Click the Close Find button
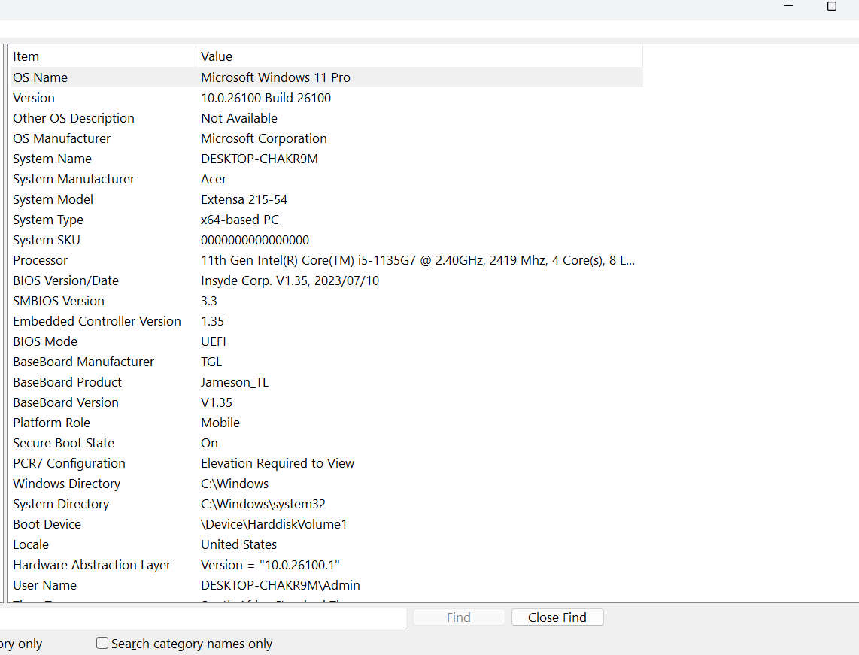Image resolution: width=859 pixels, height=655 pixels. click(x=557, y=617)
